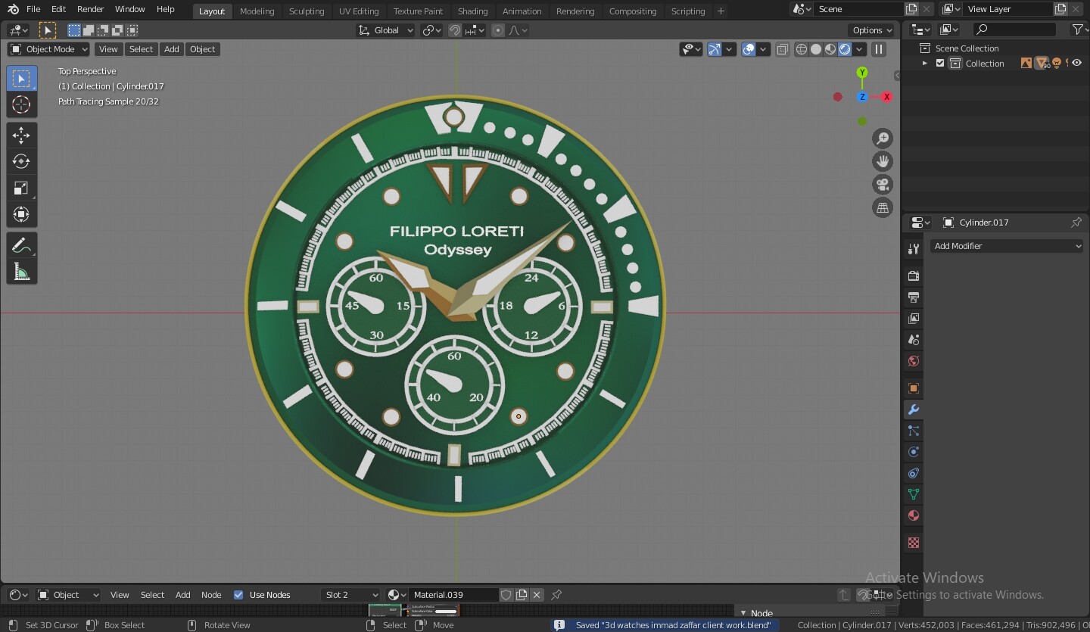Open Object Properties tab
The height and width of the screenshot is (632, 1090).
[x=914, y=388]
